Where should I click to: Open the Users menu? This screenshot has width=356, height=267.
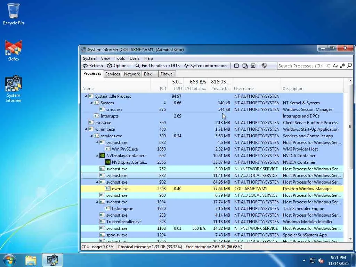(x=135, y=58)
